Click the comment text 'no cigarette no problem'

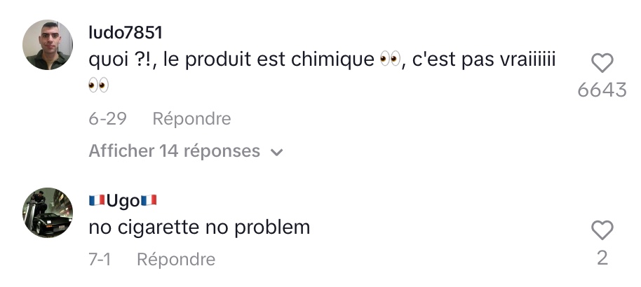tap(199, 227)
